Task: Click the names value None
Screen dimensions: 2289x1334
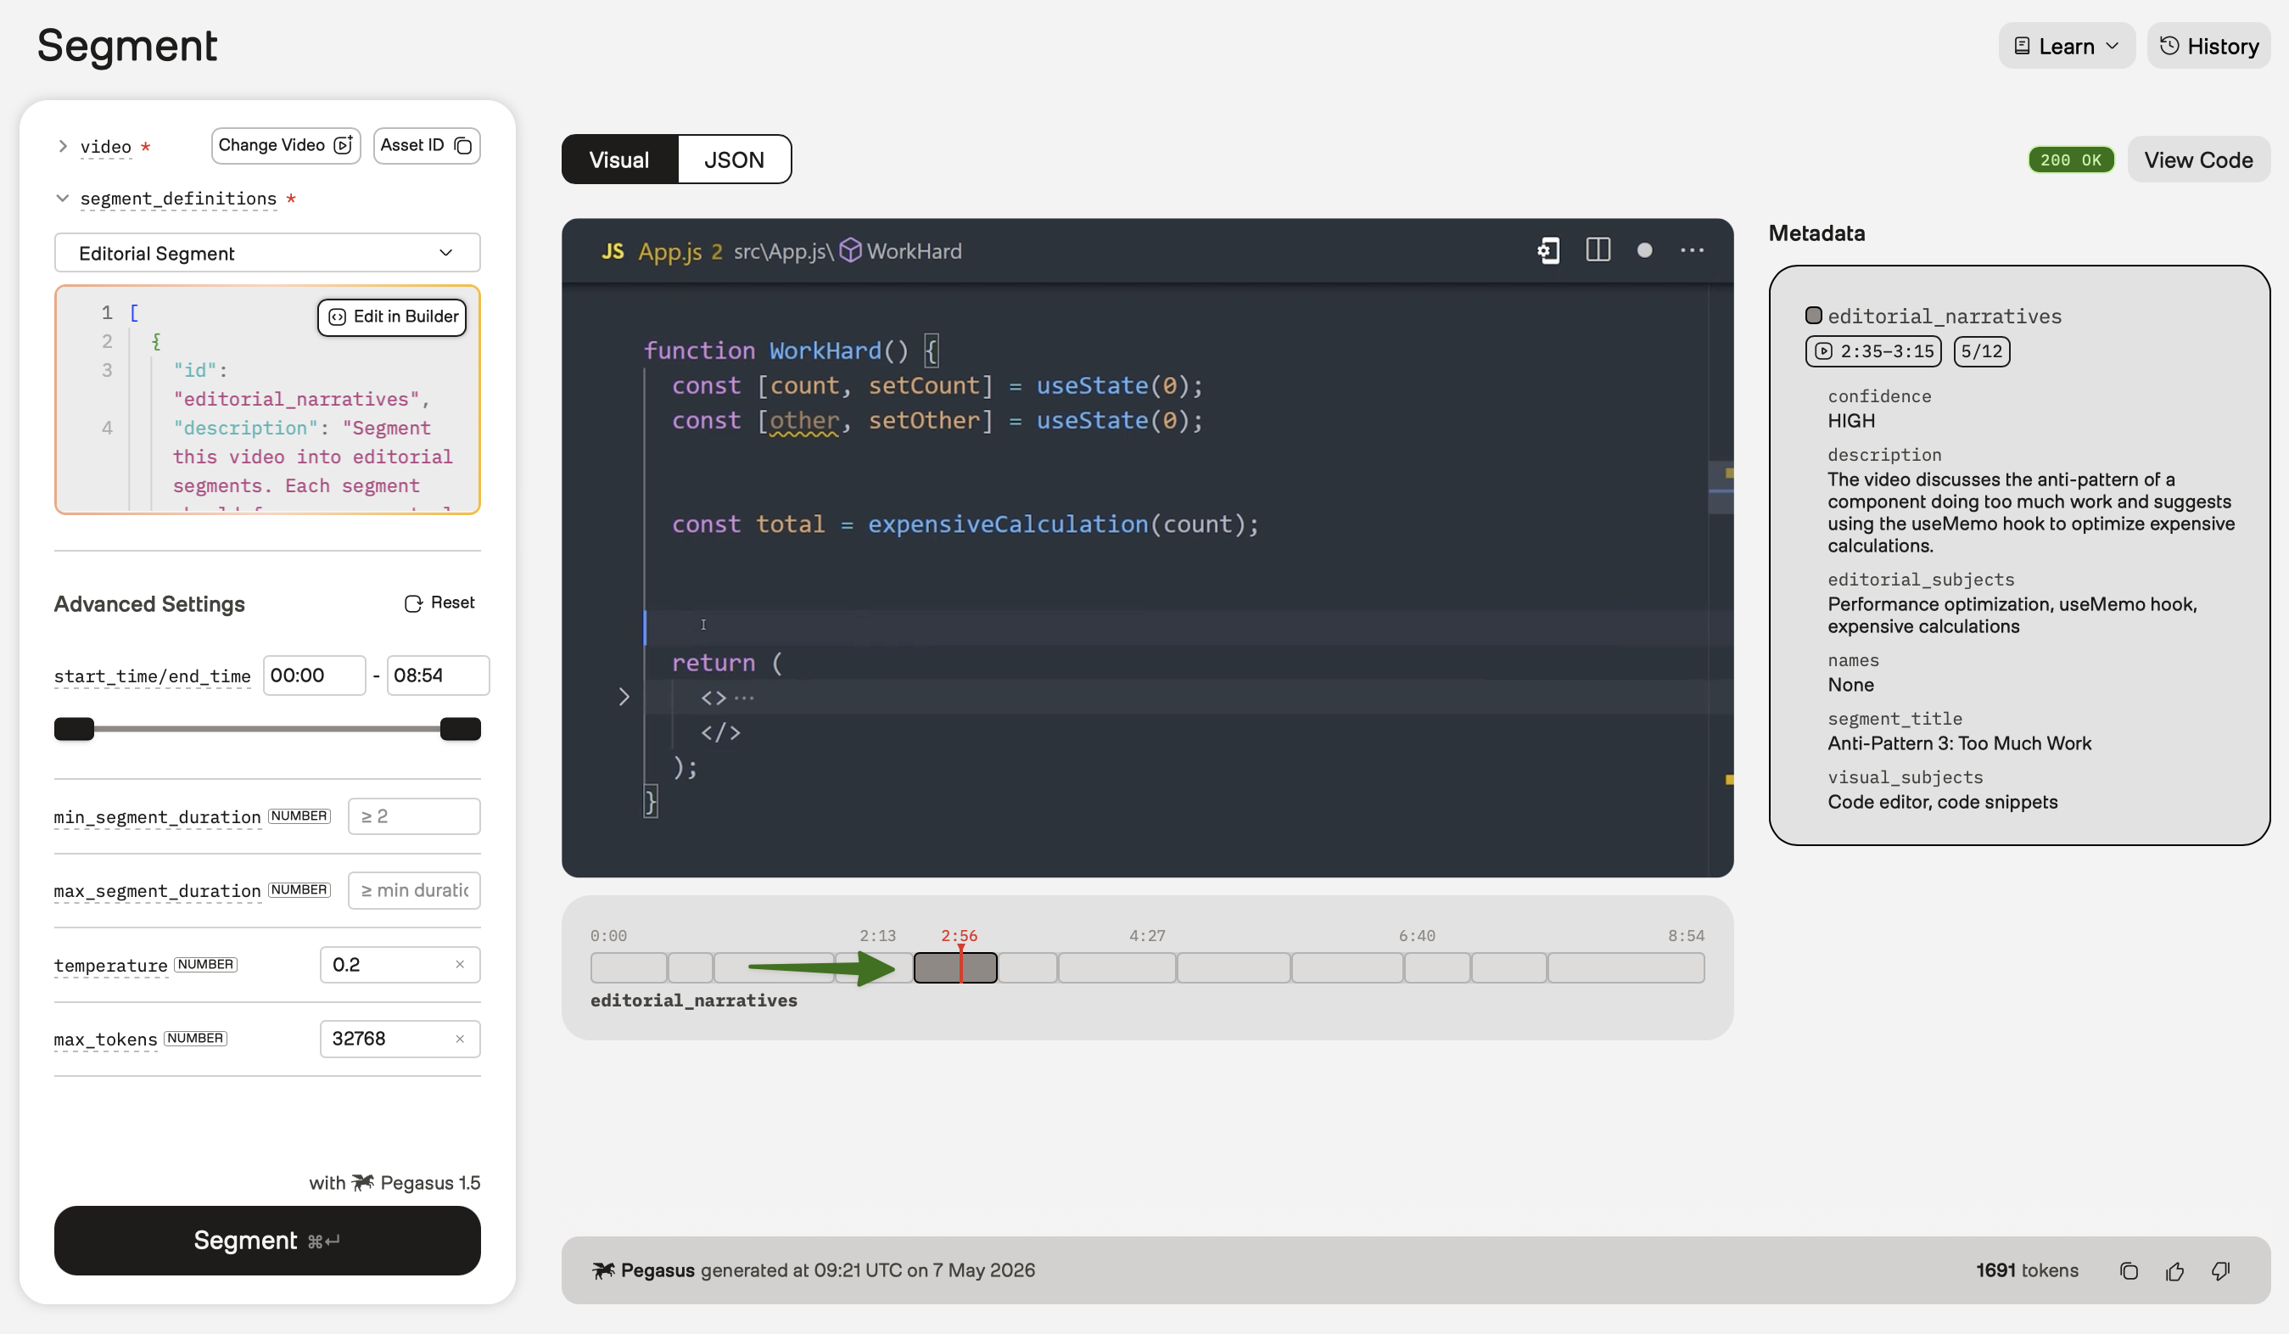Action: point(1850,684)
